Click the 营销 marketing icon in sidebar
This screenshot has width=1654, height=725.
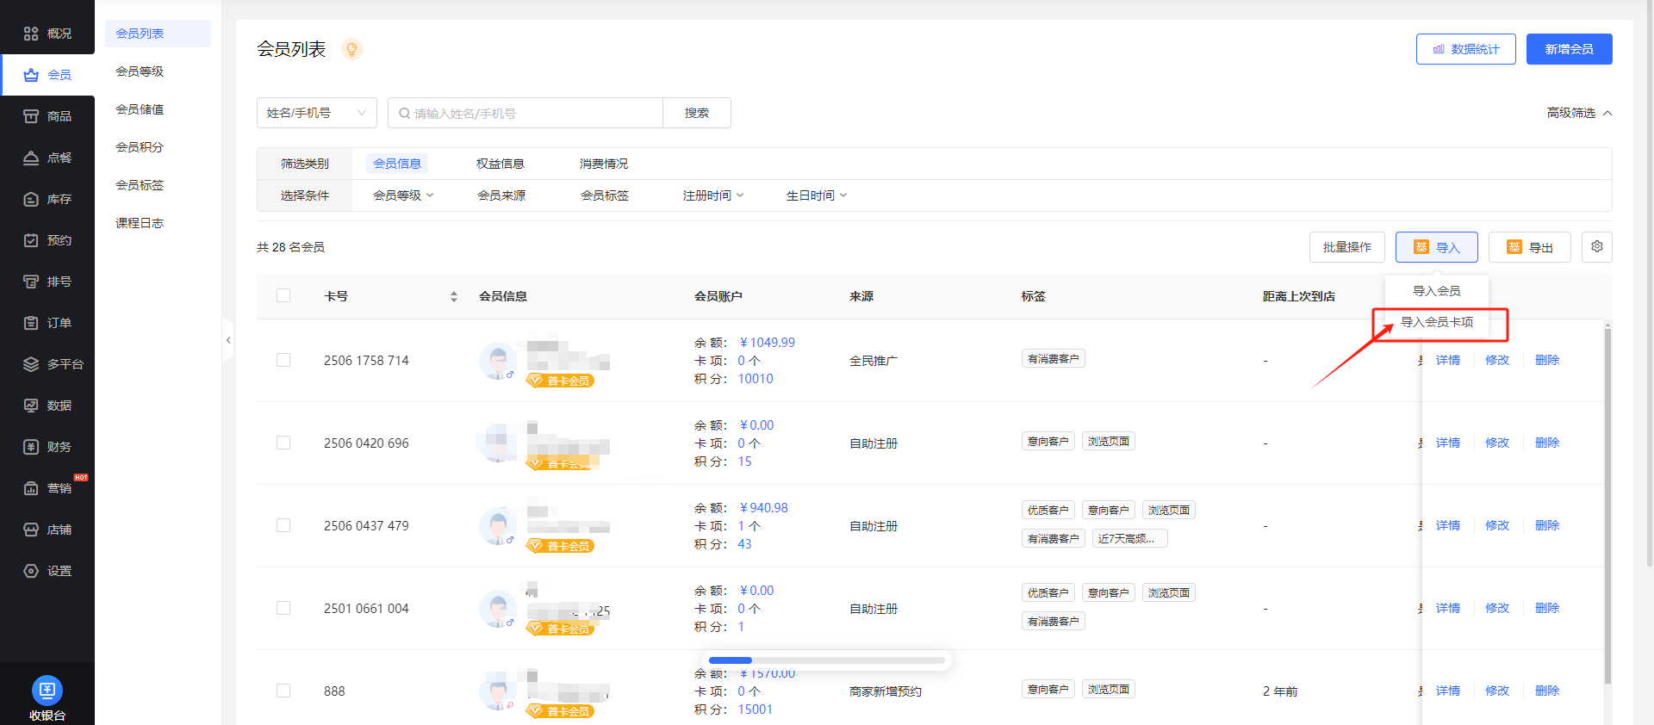[x=31, y=488]
